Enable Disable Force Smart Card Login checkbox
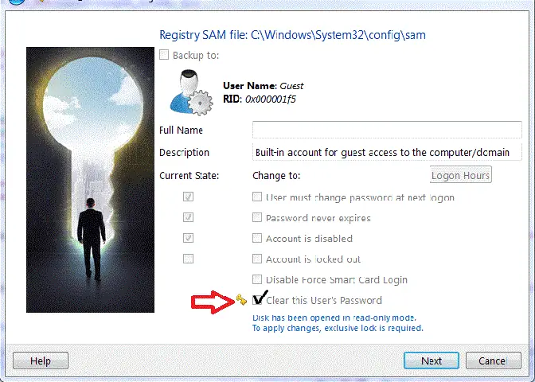This screenshot has width=535, height=382. click(257, 279)
